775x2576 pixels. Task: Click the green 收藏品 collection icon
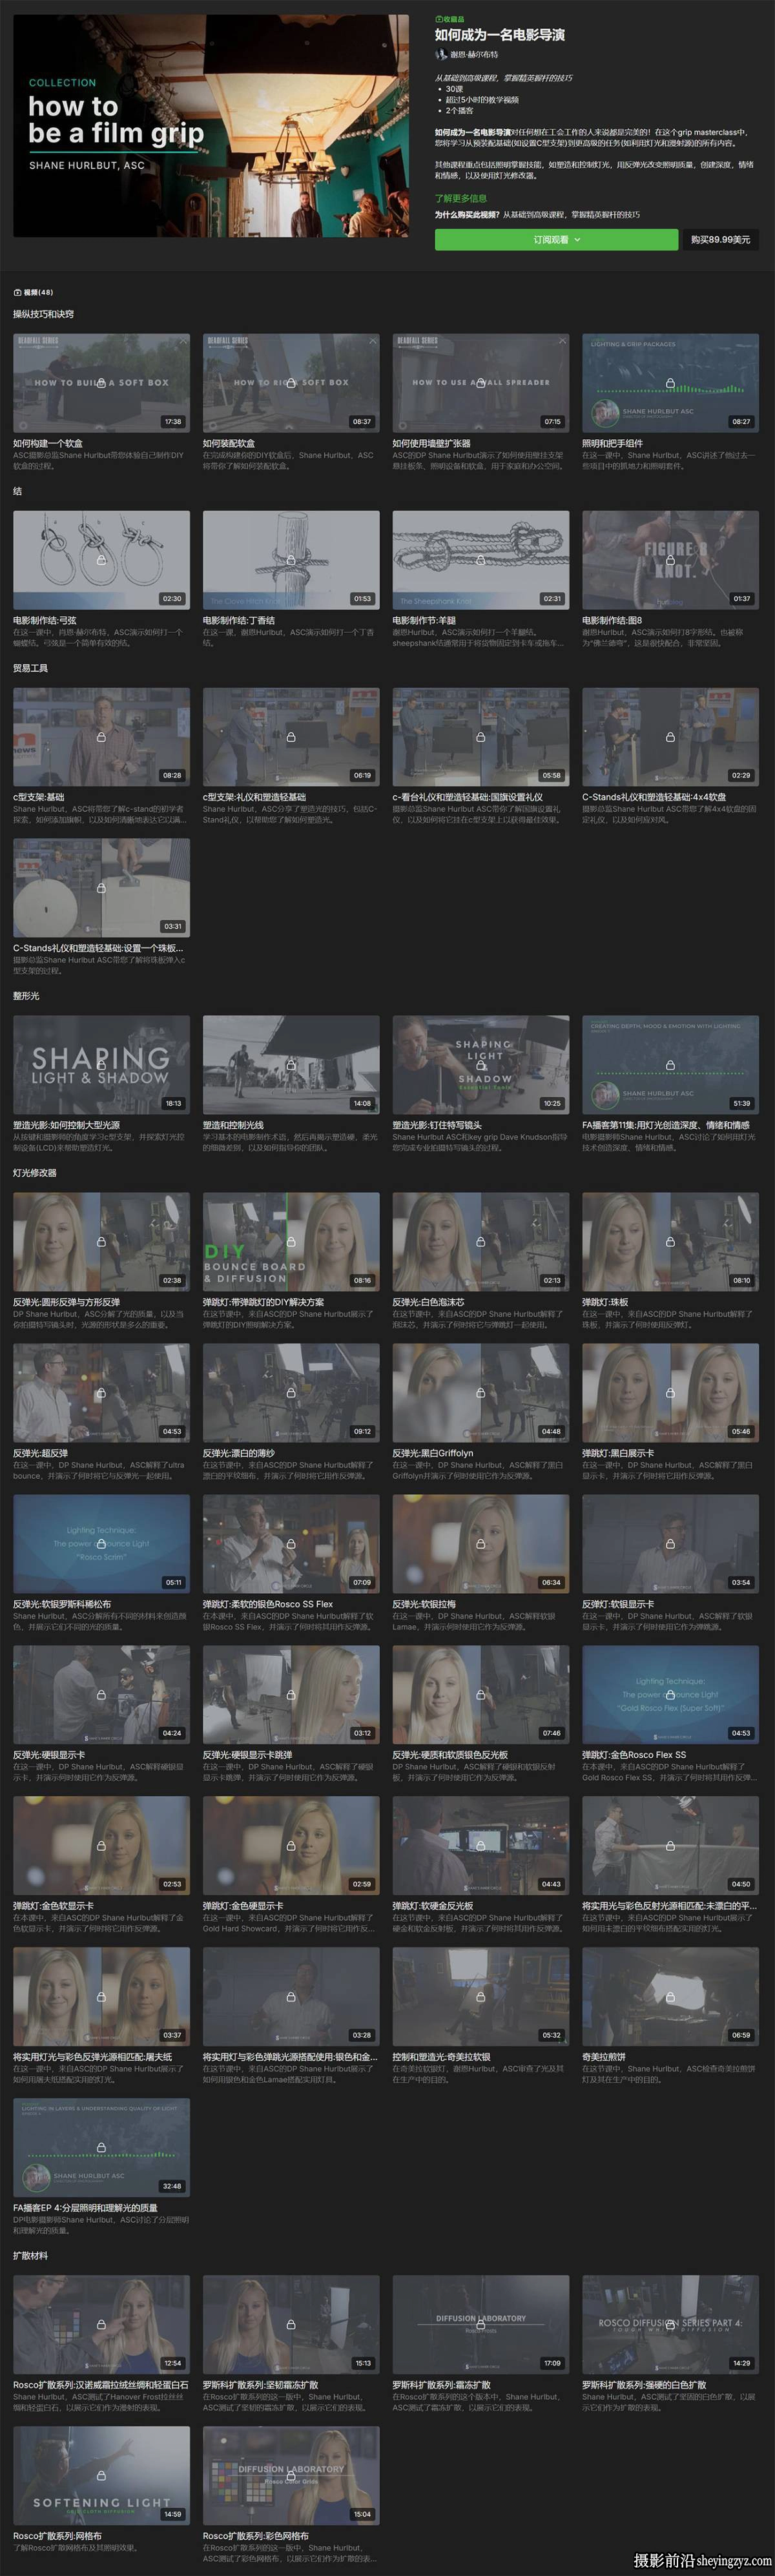(x=438, y=19)
